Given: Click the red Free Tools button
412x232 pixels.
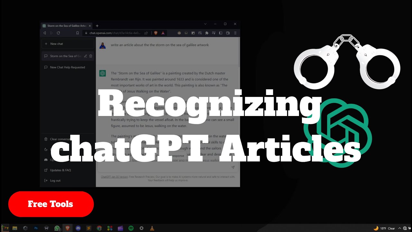Looking at the screenshot, I should [51, 204].
